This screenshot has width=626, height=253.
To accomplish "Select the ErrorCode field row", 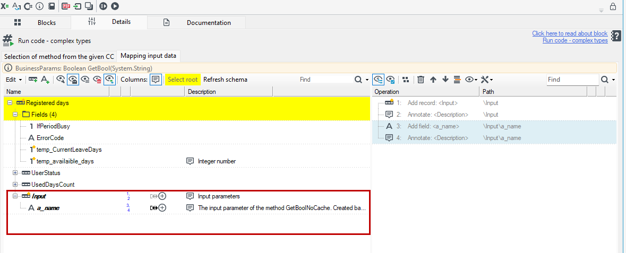I will 187,138.
